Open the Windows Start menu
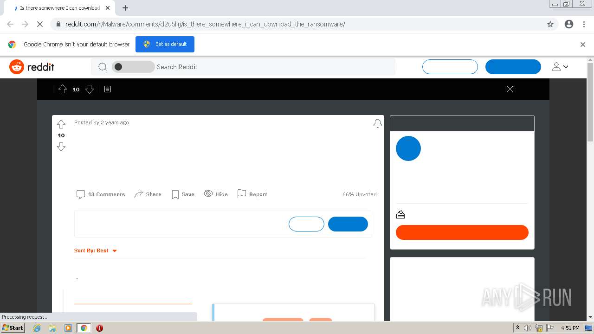Image resolution: width=594 pixels, height=334 pixels. (13, 328)
